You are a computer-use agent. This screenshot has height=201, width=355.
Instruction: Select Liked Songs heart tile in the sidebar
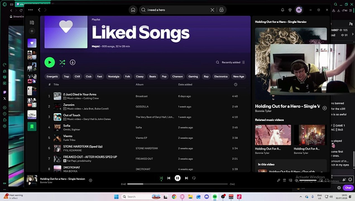pos(32,43)
